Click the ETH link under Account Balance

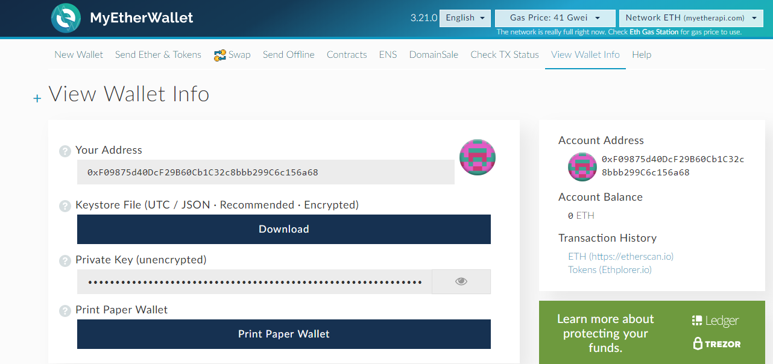585,215
